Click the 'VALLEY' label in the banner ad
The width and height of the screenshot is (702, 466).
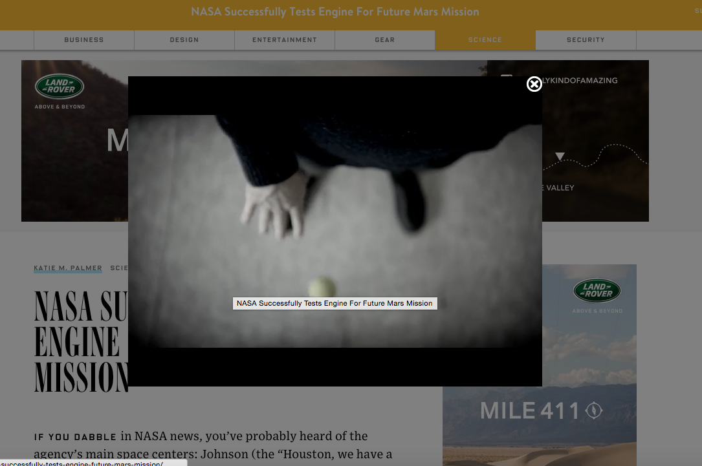tap(559, 188)
